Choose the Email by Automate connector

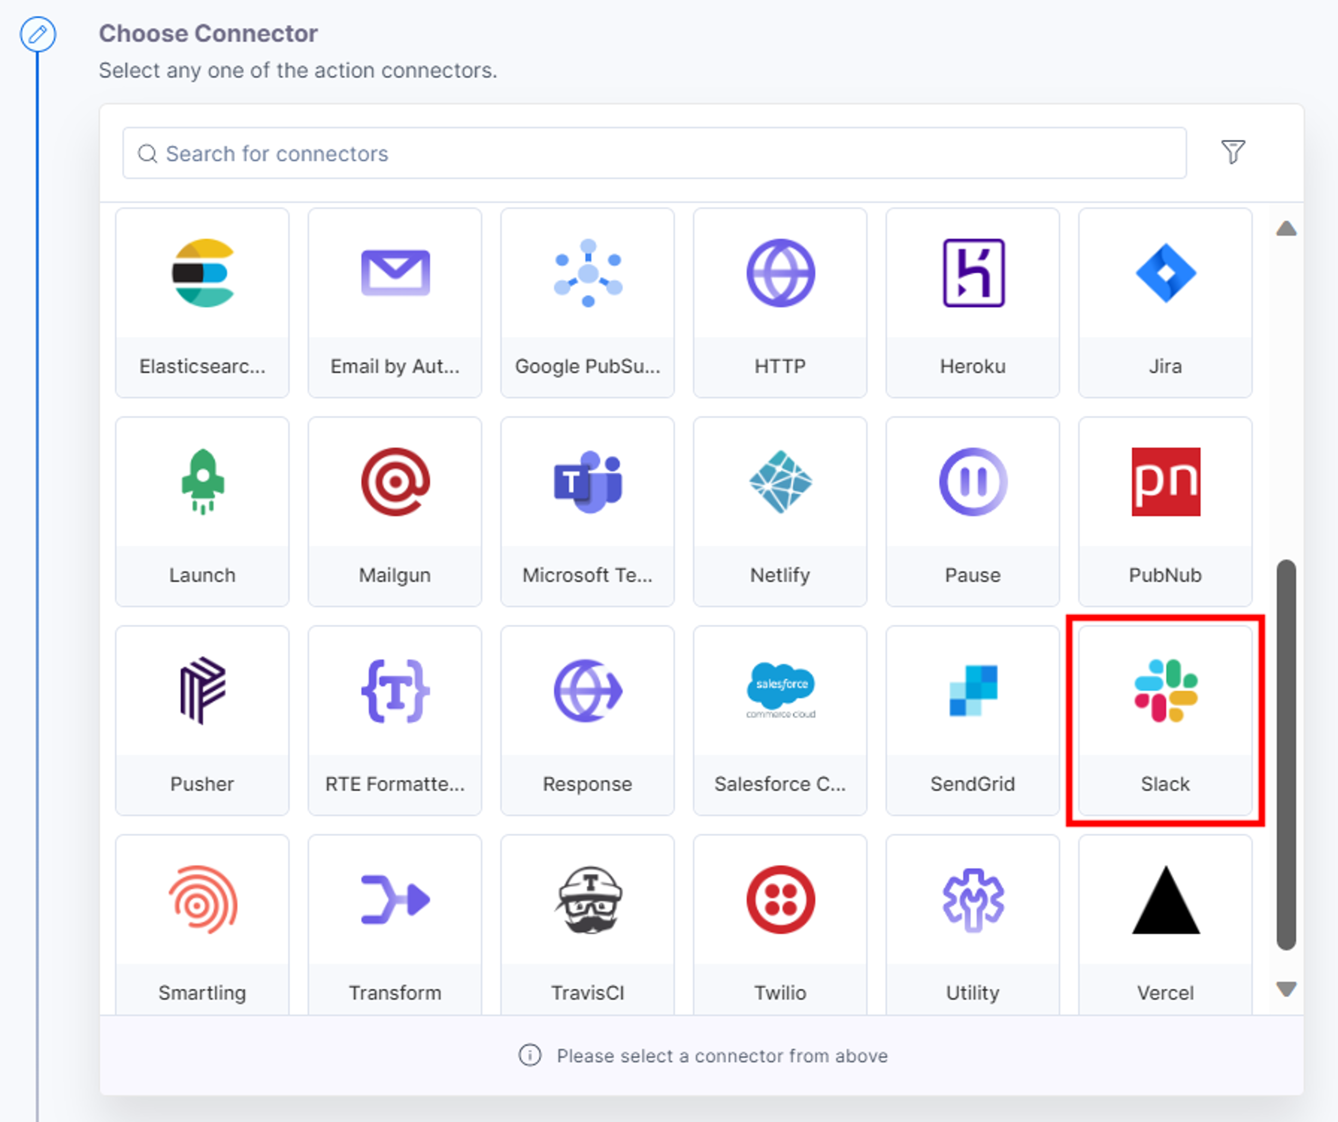click(395, 303)
